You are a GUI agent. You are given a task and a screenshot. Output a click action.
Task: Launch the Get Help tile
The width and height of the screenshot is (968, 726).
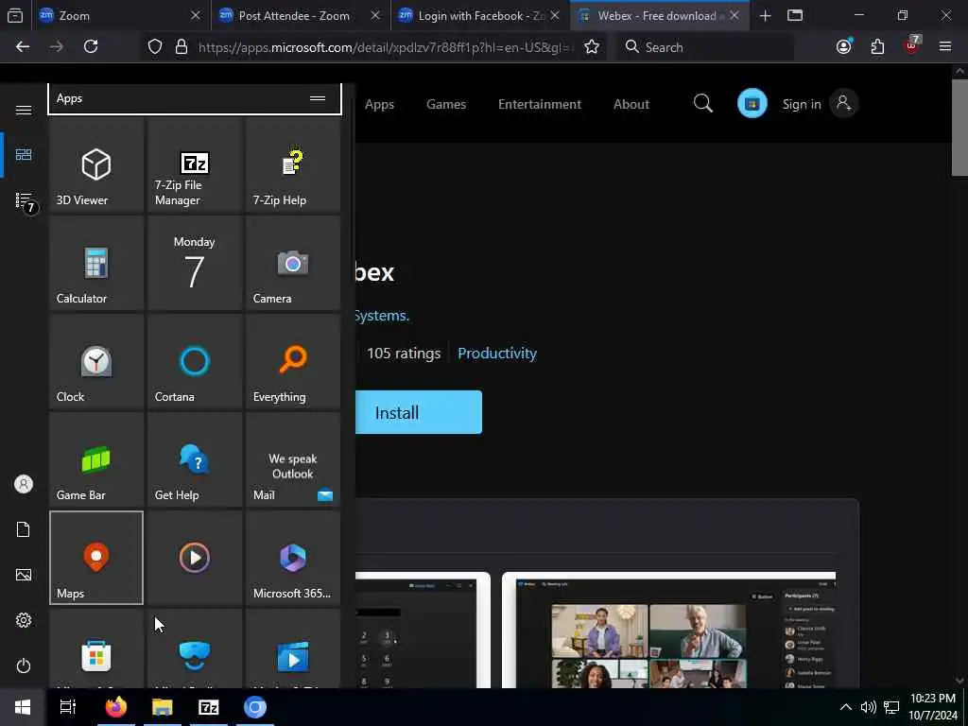coord(195,460)
